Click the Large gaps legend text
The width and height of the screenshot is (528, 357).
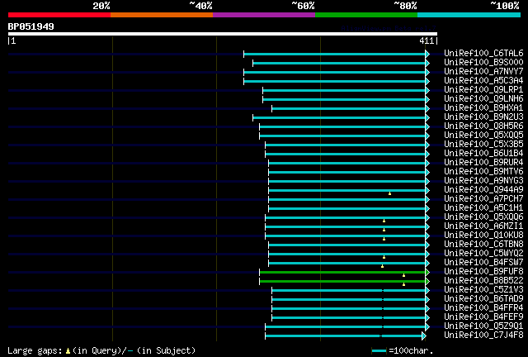(x=101, y=350)
